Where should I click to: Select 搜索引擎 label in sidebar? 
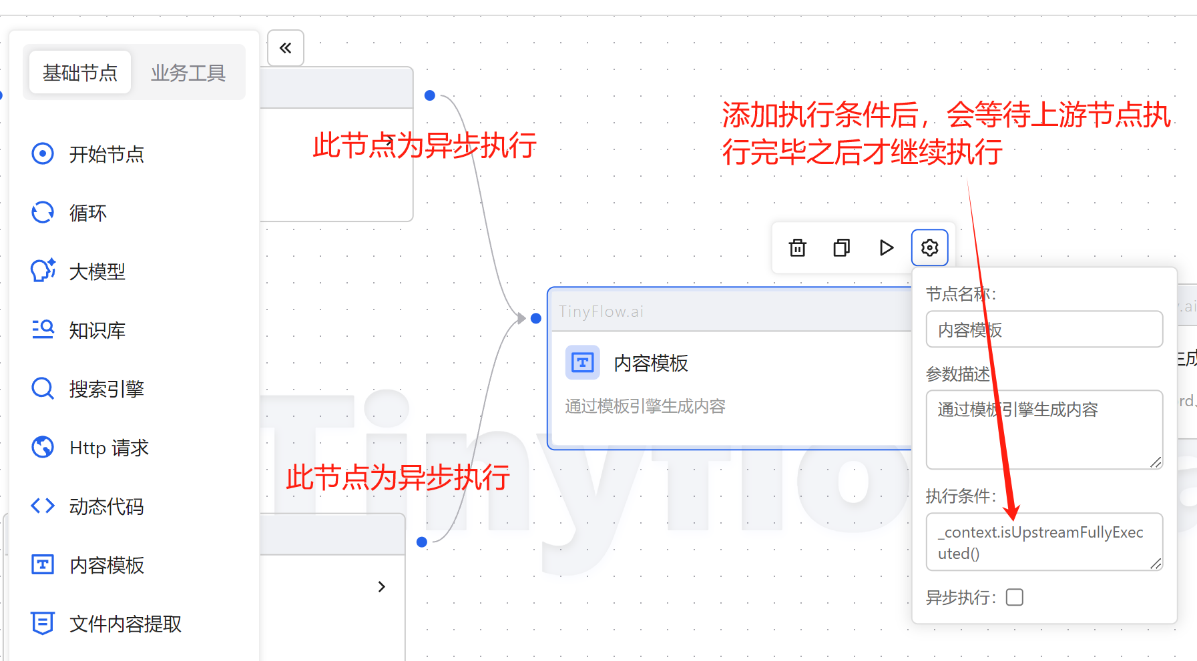107,390
